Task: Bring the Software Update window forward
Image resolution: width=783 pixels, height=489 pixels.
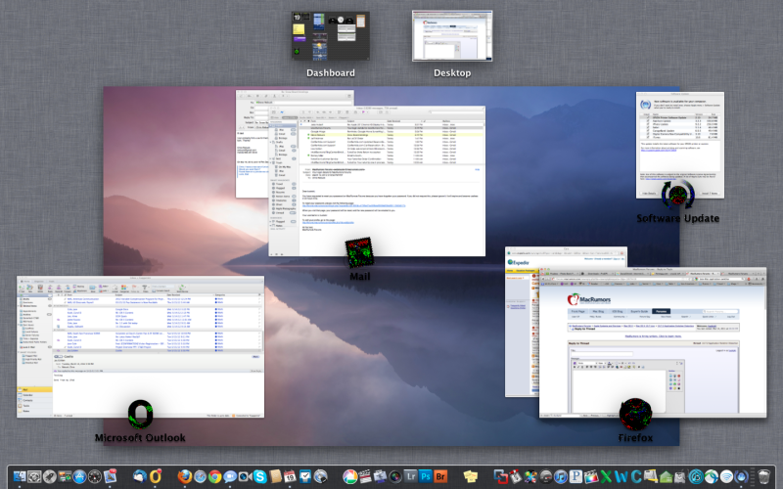Action: pos(678,137)
